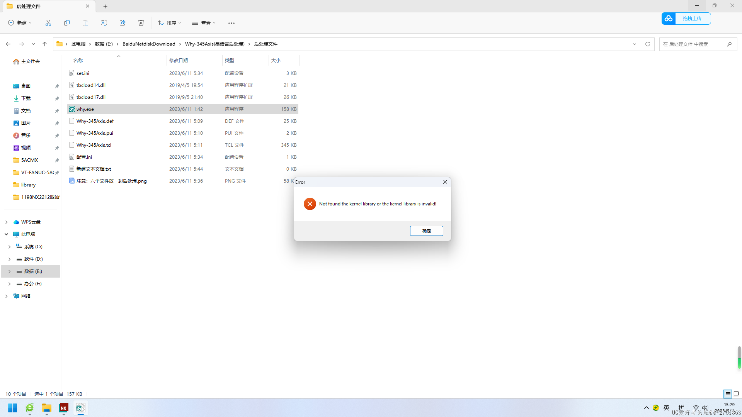Click 确定 button in Error dialog
Image resolution: width=742 pixels, height=417 pixels.
point(427,231)
